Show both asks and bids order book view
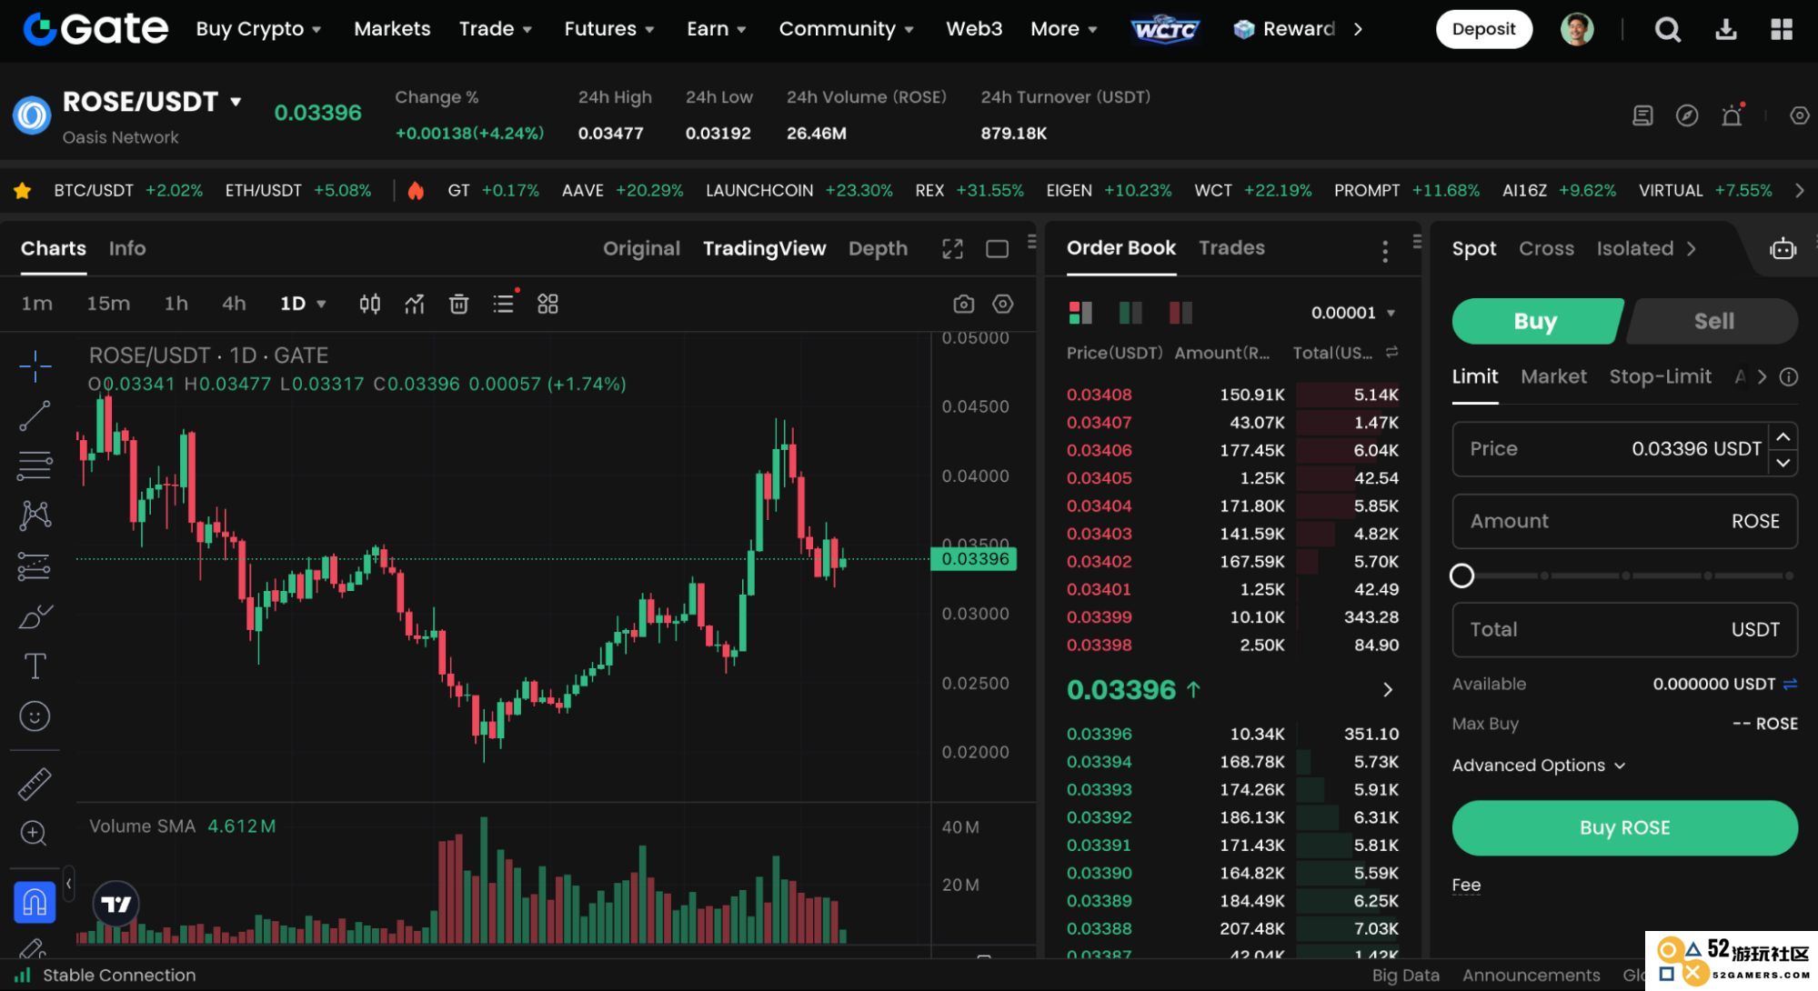 [1080, 313]
